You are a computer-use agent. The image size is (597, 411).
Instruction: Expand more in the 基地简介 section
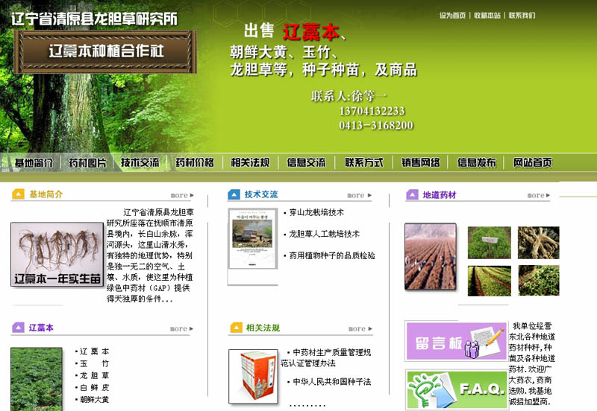tap(181, 196)
